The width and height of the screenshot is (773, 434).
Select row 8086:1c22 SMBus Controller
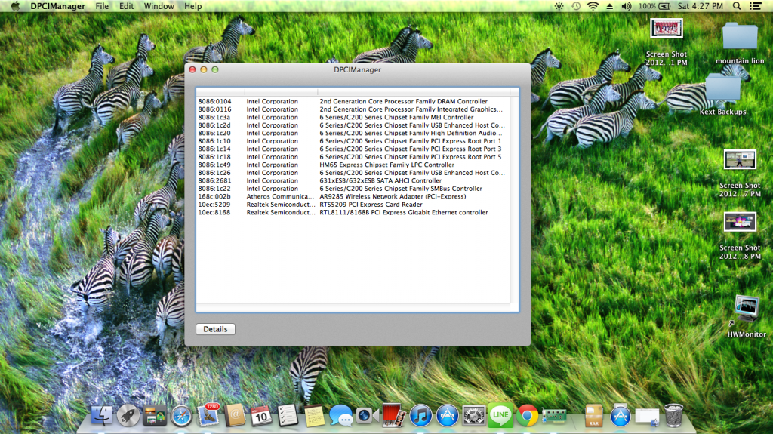coord(354,189)
